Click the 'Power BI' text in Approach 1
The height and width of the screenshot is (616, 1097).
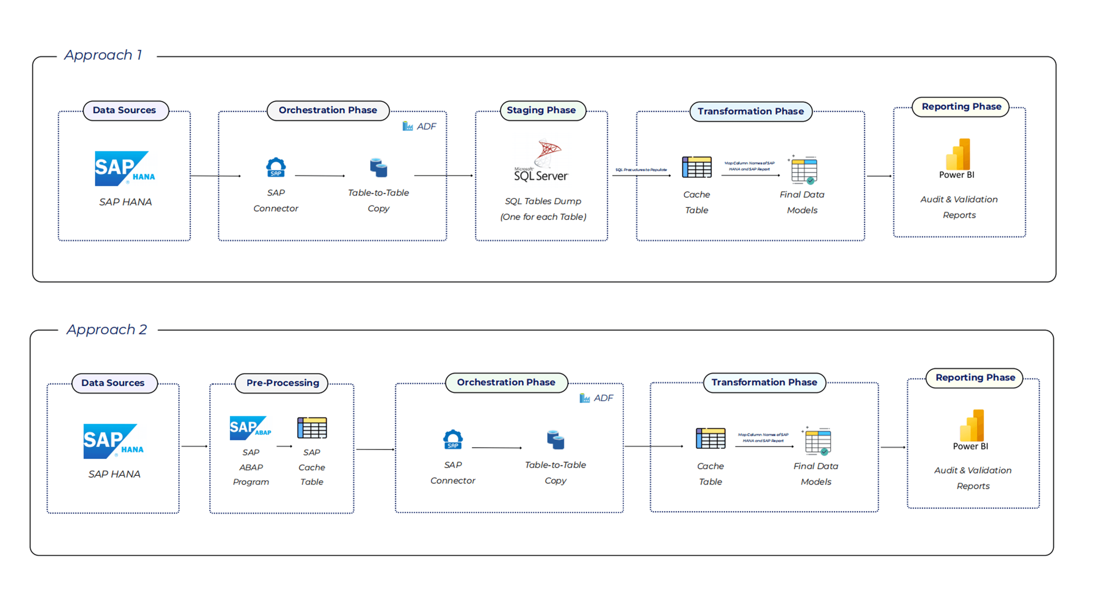(x=957, y=175)
